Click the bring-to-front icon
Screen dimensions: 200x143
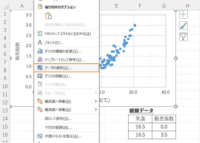[40, 101]
